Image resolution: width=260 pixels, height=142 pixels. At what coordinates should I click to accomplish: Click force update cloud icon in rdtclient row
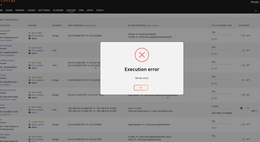[30, 80]
